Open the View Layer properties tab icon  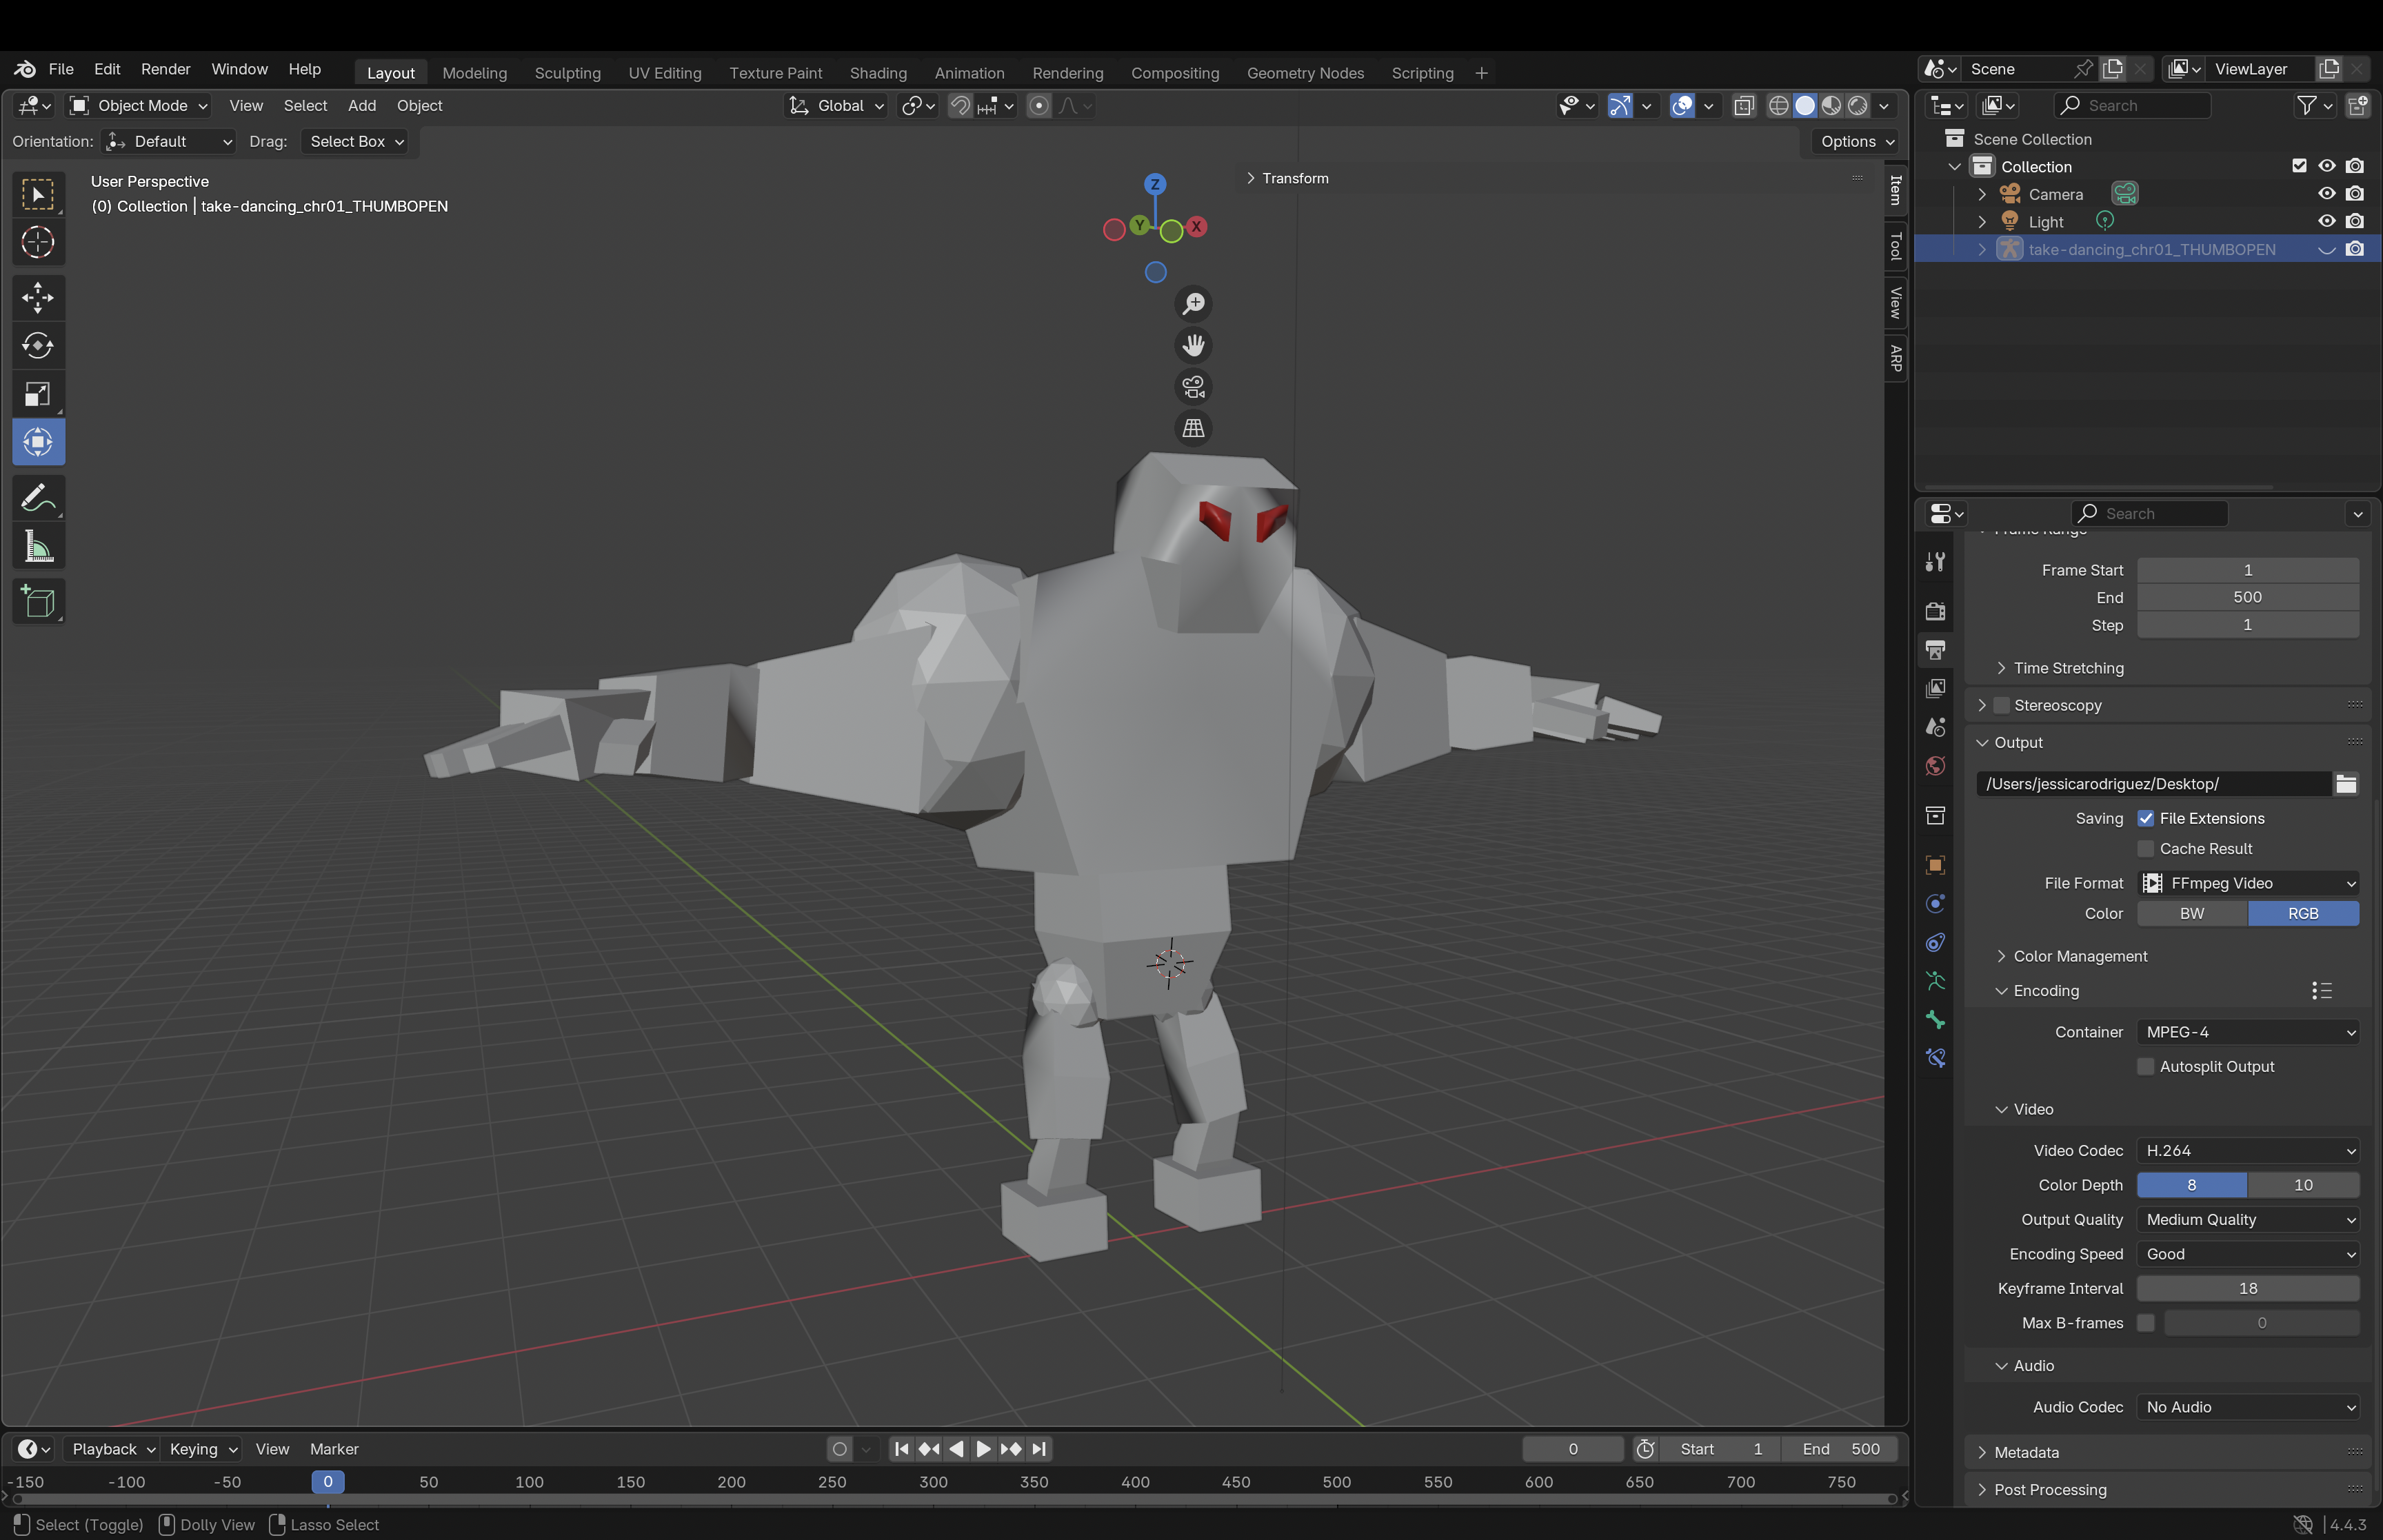pos(1936,688)
